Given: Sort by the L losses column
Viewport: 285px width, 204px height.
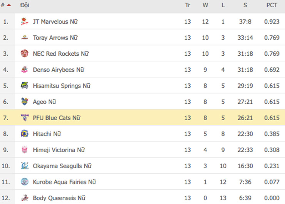Looking at the screenshot, I should (x=223, y=5).
